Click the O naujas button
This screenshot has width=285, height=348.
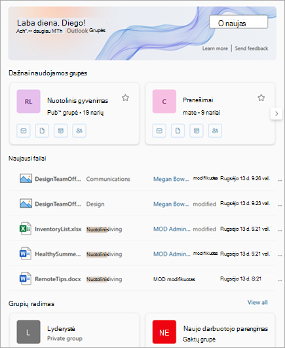coord(238,22)
